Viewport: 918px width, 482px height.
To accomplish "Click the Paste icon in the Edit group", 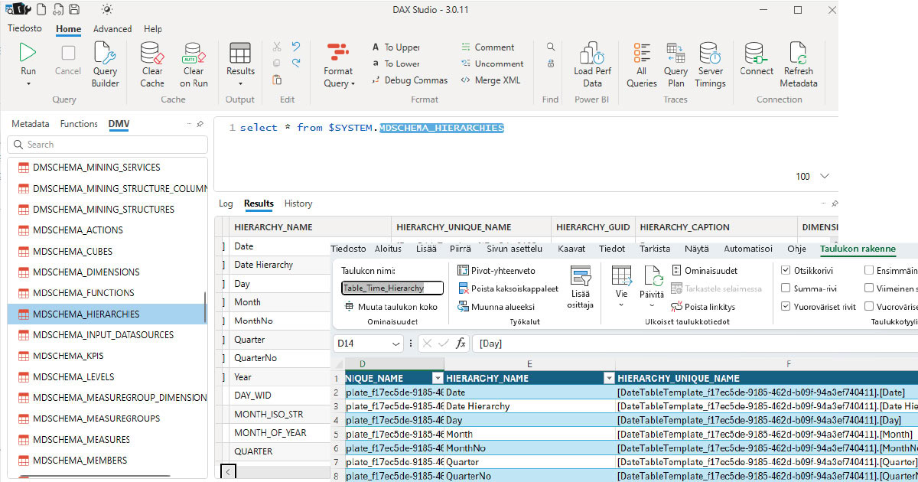I will [277, 80].
